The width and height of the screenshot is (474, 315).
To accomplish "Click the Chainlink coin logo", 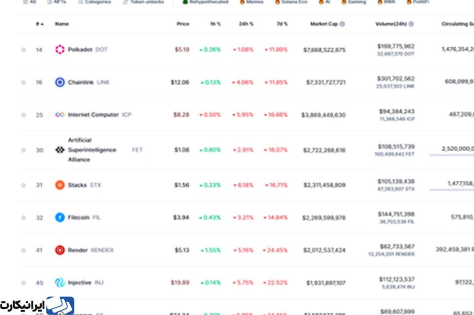I will pyautogui.click(x=60, y=82).
